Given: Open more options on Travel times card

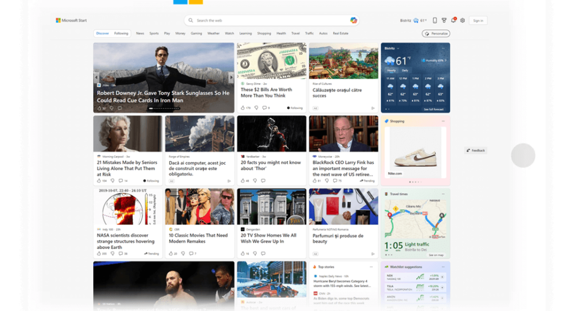Looking at the screenshot, I should (443, 194).
